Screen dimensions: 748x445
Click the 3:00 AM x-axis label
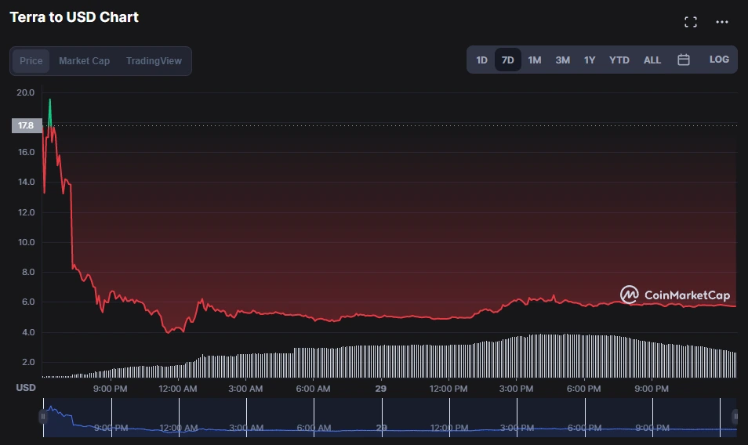(245, 389)
